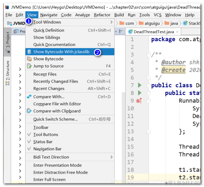
Task: Collapse the Javadoc comment fold at line 3
Action: (x=148, y=55)
